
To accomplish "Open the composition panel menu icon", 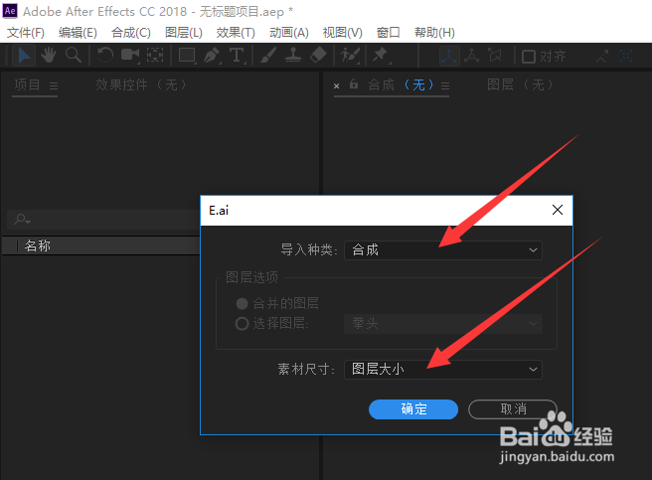I will [x=445, y=85].
